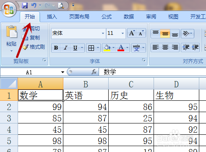Apply red font color A
The width and height of the screenshot is (206, 152).
tap(121, 48)
